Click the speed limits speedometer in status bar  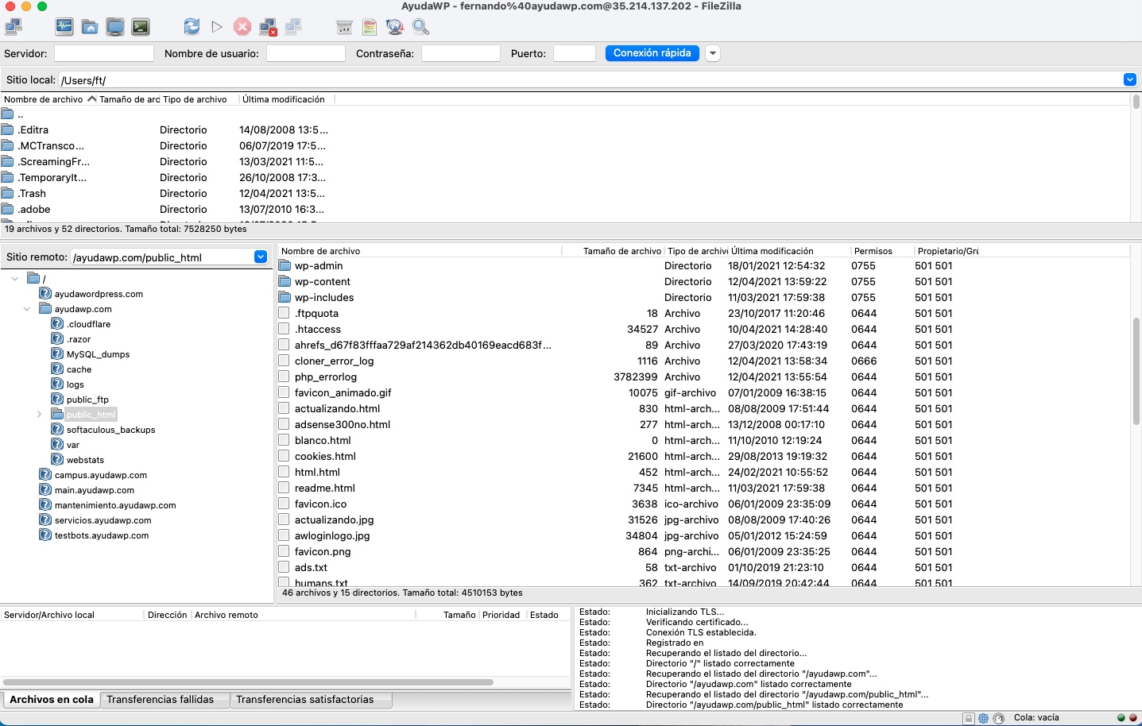pyautogui.click(x=998, y=717)
